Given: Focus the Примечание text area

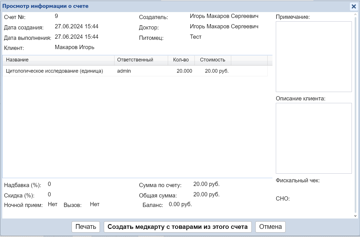Looking at the screenshot, I should (x=313, y=57).
